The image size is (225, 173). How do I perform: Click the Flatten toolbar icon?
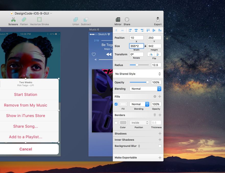(24, 20)
